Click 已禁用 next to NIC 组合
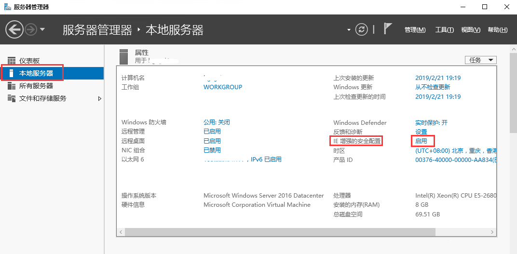The image size is (517, 254). click(x=212, y=150)
